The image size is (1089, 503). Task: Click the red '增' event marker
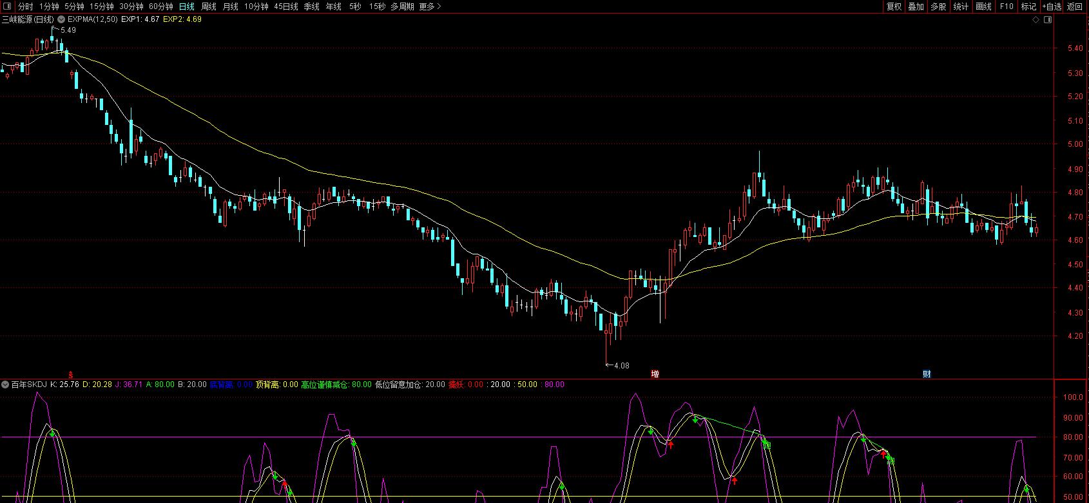click(x=655, y=374)
